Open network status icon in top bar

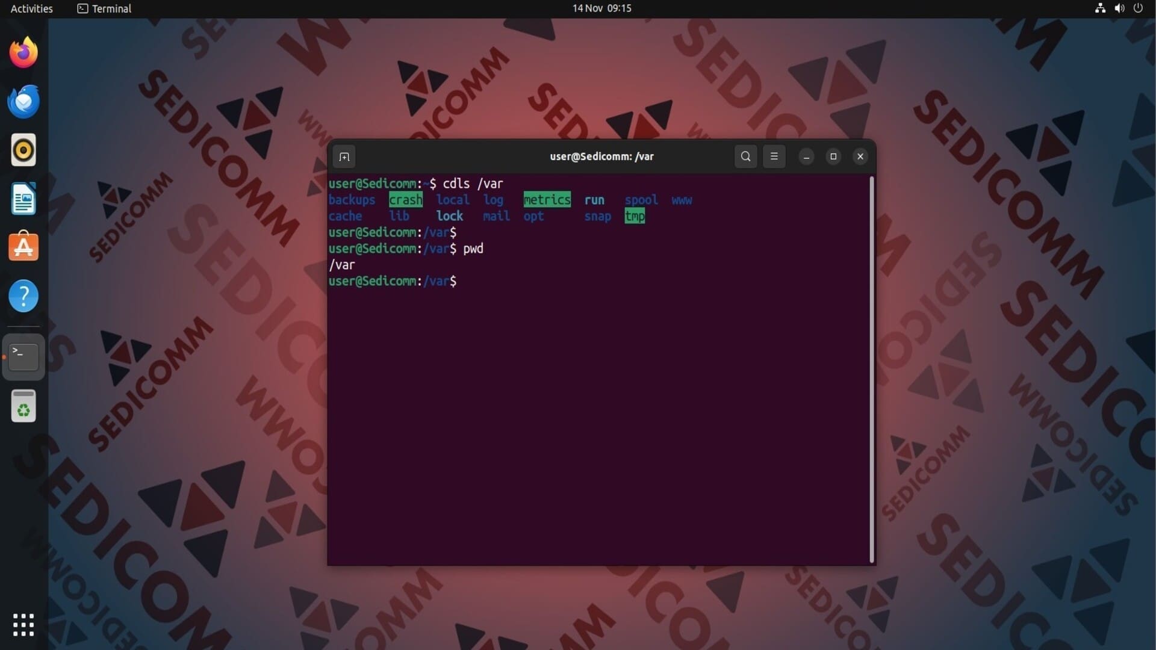1100,8
